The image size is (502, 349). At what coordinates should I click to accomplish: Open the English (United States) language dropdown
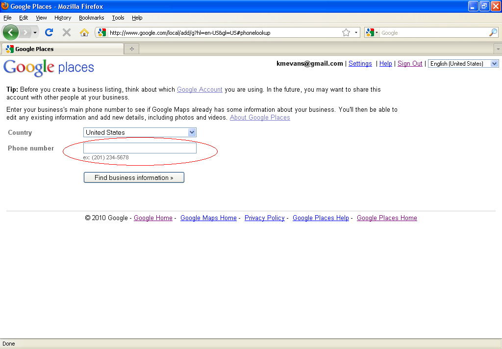(x=463, y=63)
